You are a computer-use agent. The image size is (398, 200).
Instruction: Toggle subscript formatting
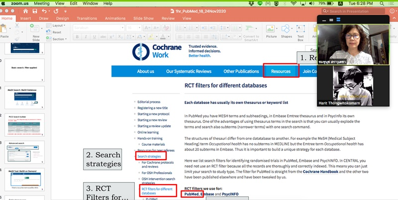[x=120, y=37]
